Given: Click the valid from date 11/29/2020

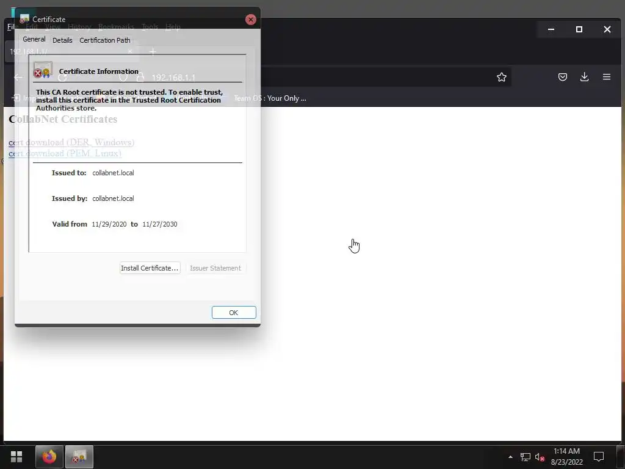Looking at the screenshot, I should pyautogui.click(x=109, y=224).
